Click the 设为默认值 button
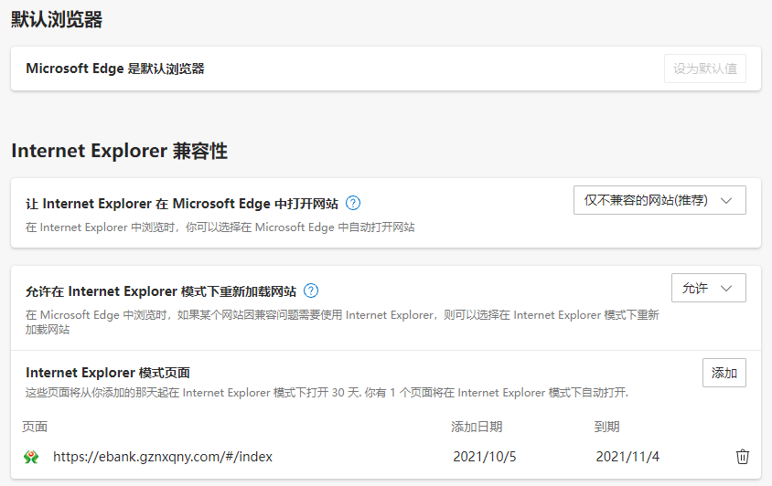The image size is (772, 486). tap(704, 69)
